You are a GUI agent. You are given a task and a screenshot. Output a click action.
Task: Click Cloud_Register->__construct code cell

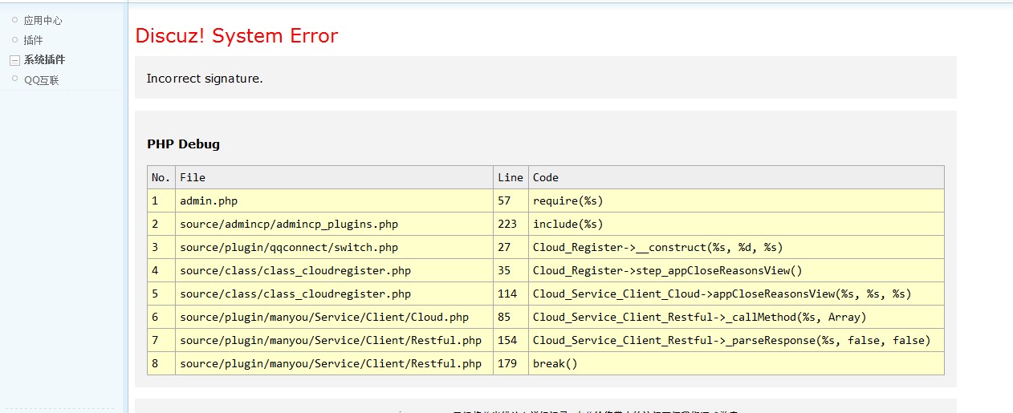pyautogui.click(x=736, y=247)
